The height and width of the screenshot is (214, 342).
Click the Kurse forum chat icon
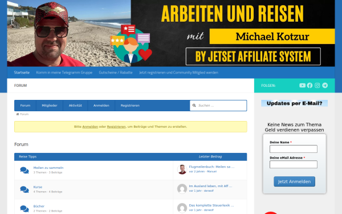click(x=25, y=189)
